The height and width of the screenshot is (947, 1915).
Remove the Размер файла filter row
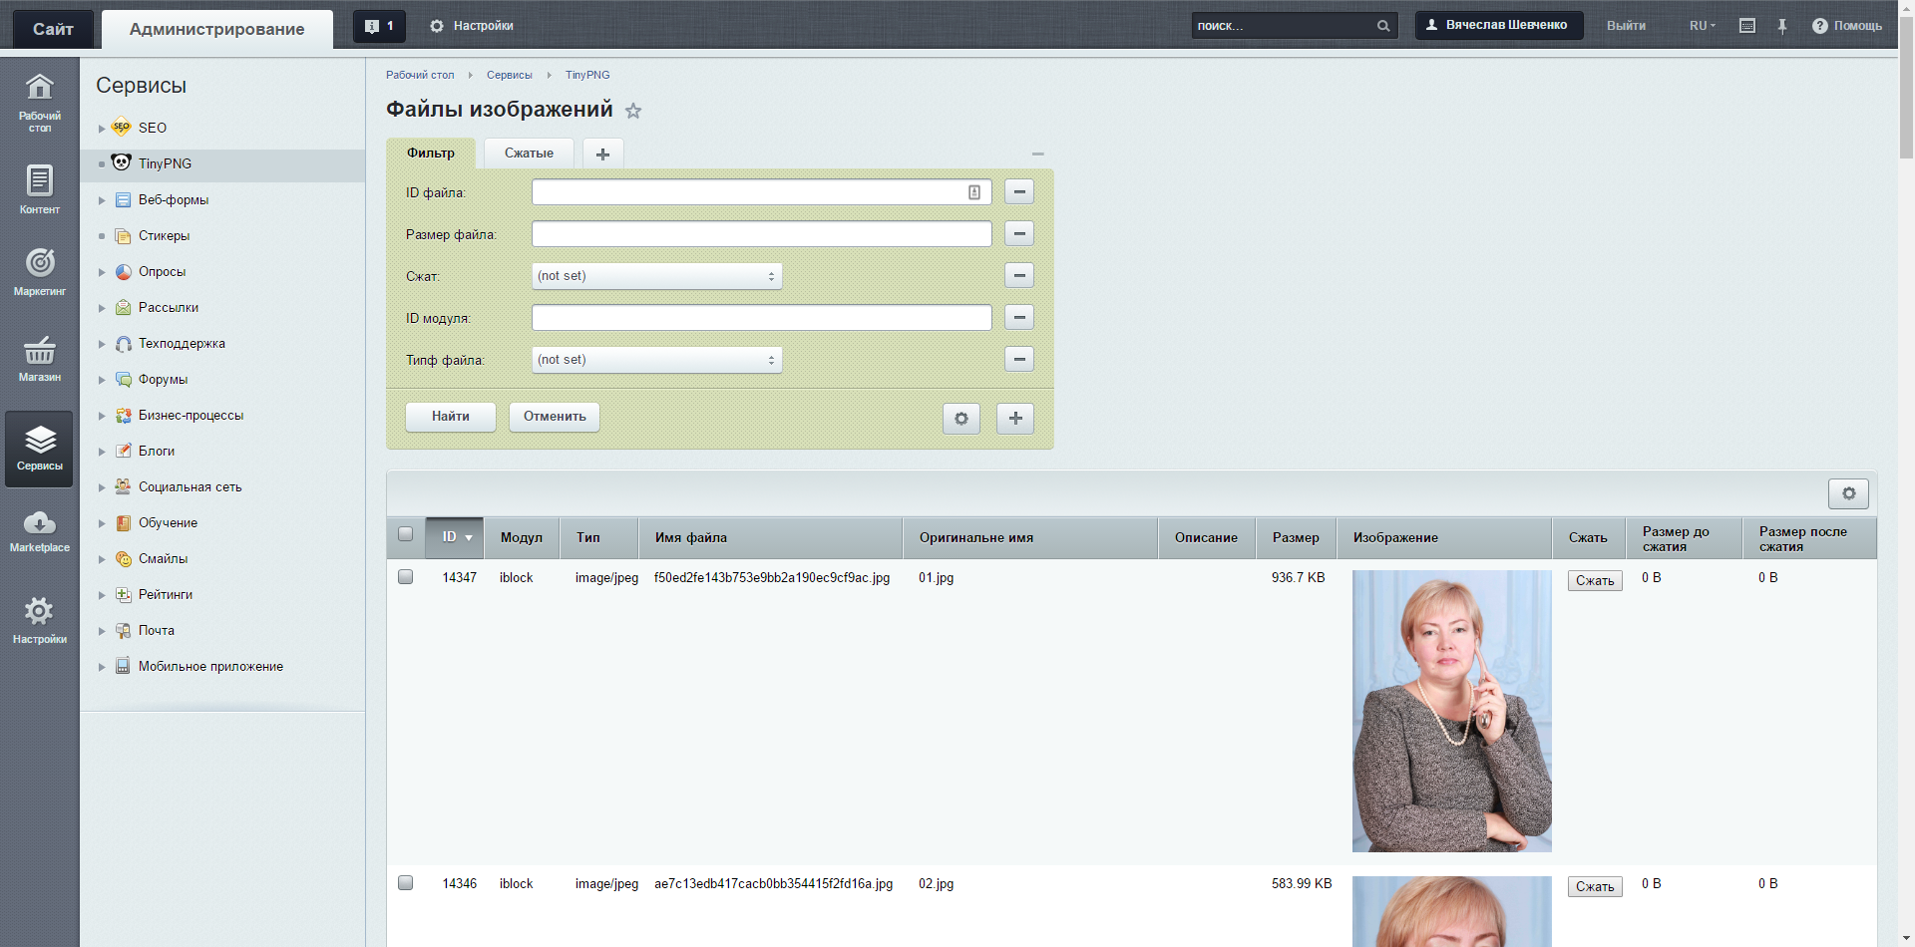pos(1019,233)
